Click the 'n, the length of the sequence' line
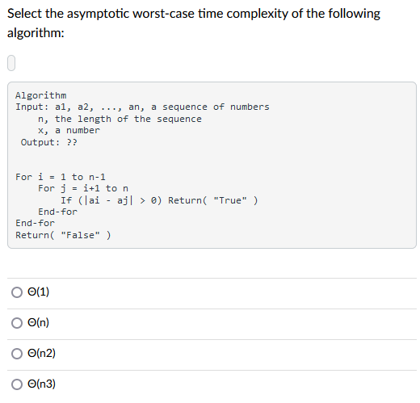Viewport: 420px width, 403px height. 120,119
